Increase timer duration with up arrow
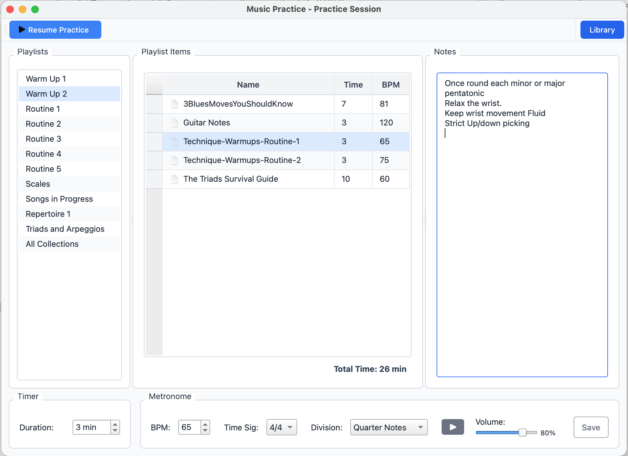Viewport: 628px width, 456px height. [x=115, y=424]
